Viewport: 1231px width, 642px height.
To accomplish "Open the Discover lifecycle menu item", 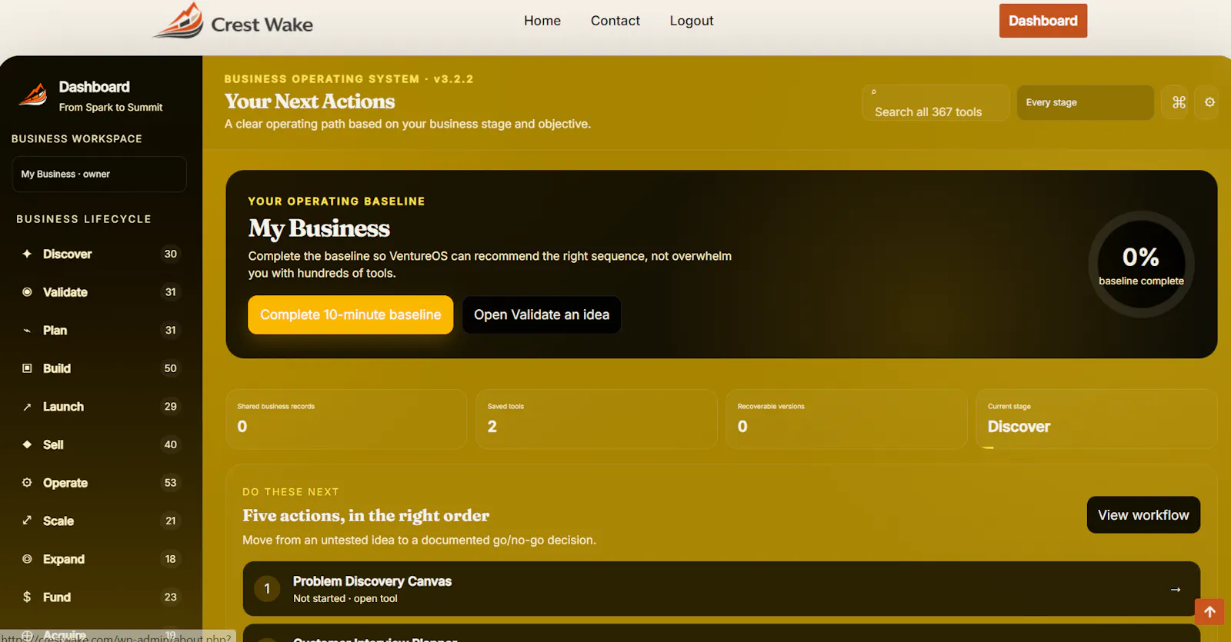I will [x=99, y=254].
